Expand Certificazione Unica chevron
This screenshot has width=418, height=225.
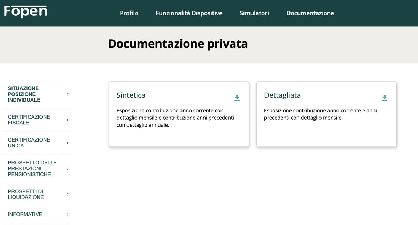[x=68, y=143]
